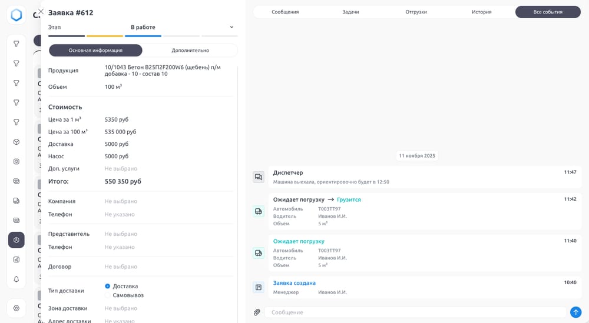The image size is (589, 323).
Task: Close the Заявка #612 panel
Action: [x=41, y=11]
